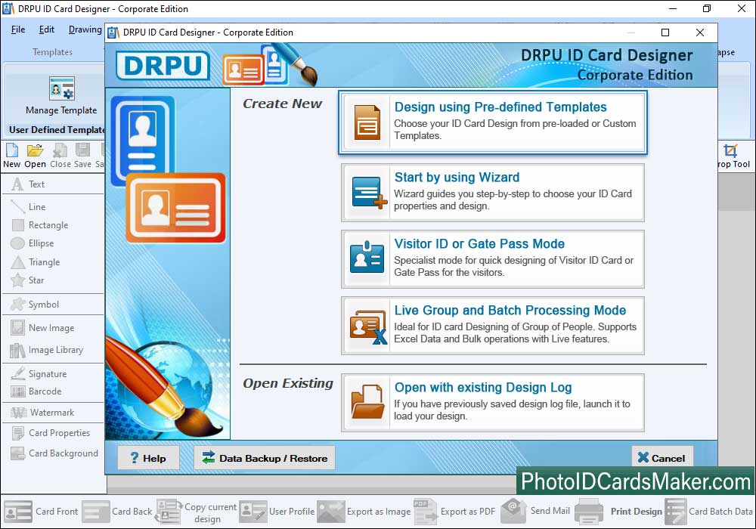Select the Triangle shape tool
Screen dimensions: 756x529
click(36, 262)
